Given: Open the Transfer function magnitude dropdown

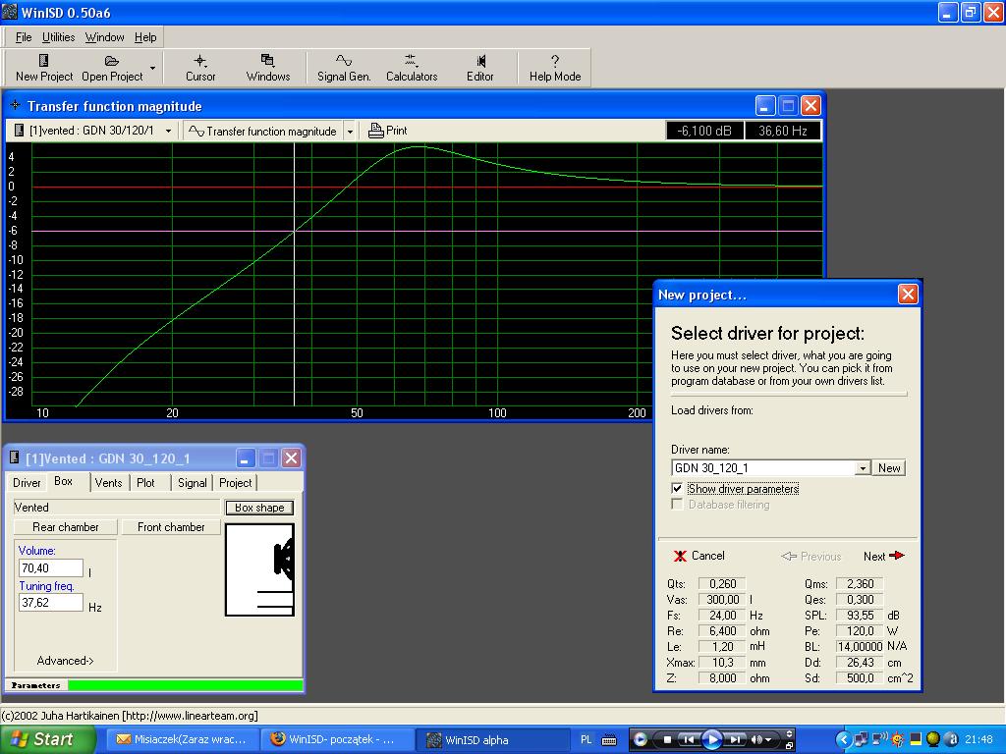Looking at the screenshot, I should tap(349, 131).
